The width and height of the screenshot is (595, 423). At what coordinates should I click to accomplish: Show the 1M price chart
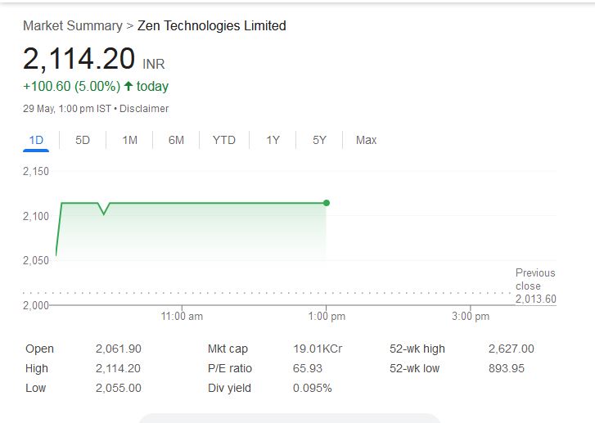129,140
